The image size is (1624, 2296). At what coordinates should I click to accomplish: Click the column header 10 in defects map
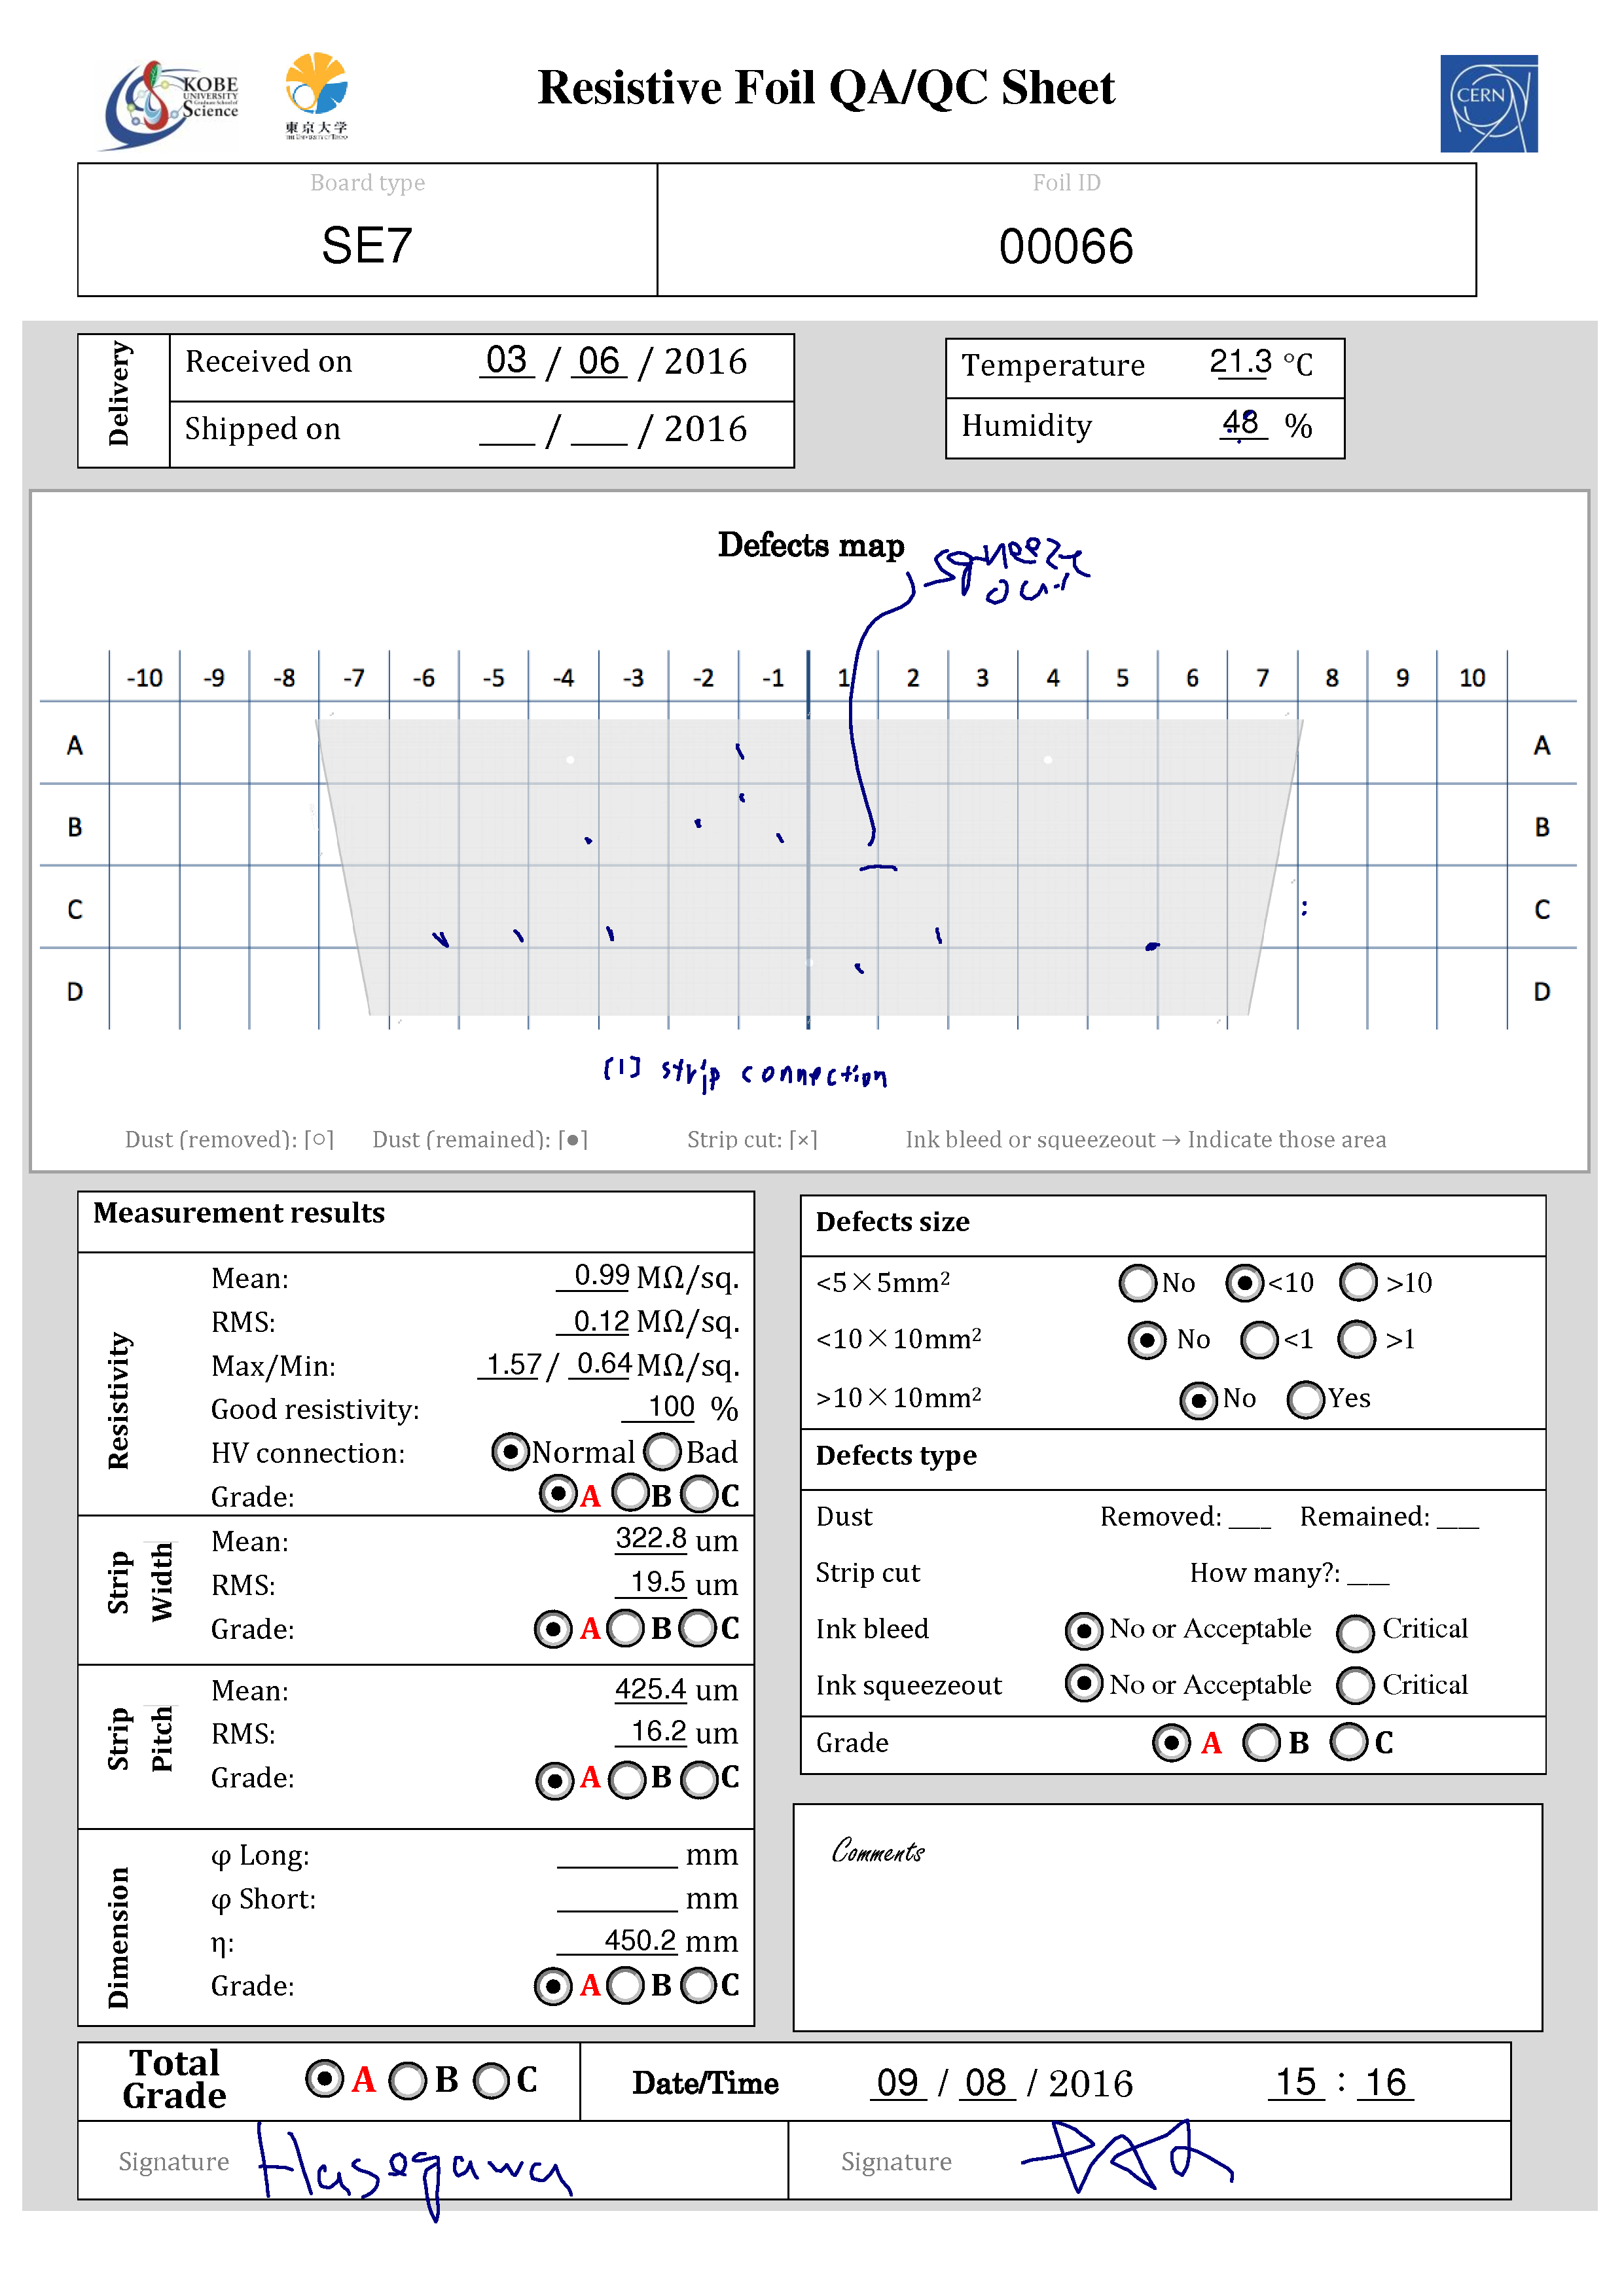pyautogui.click(x=1472, y=678)
